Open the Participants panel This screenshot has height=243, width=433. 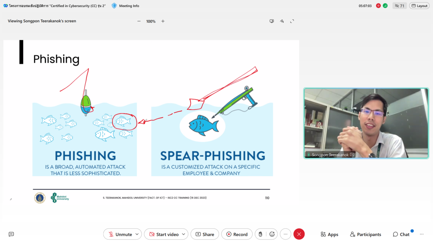tap(365, 234)
